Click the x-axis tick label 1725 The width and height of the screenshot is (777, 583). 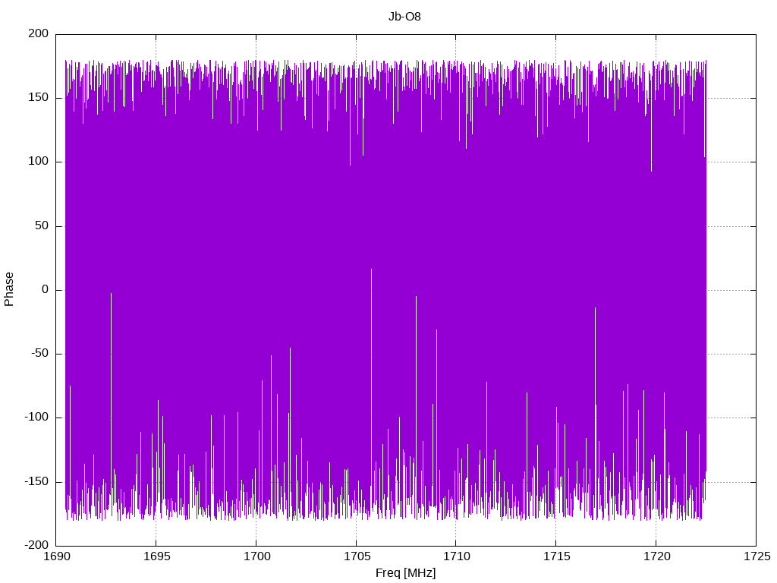757,556
